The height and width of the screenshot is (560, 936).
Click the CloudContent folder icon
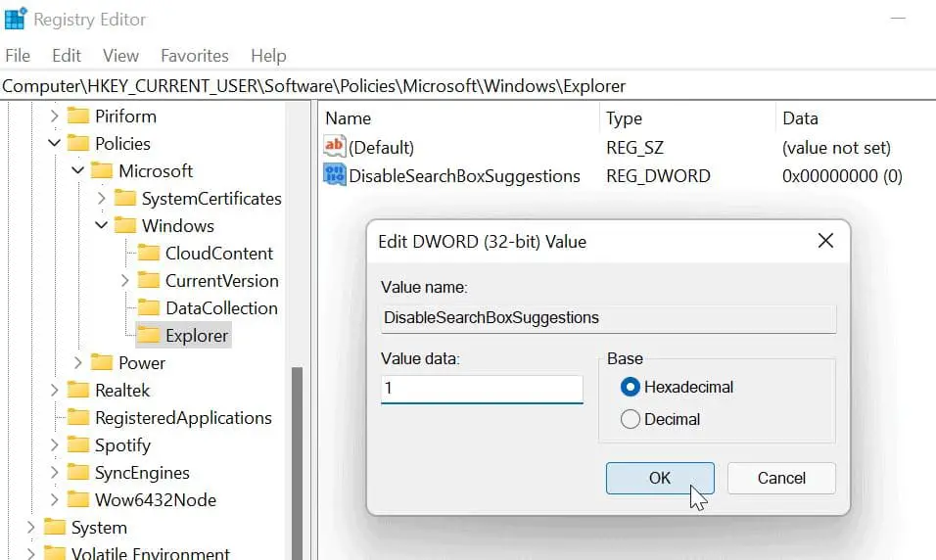pyautogui.click(x=149, y=254)
